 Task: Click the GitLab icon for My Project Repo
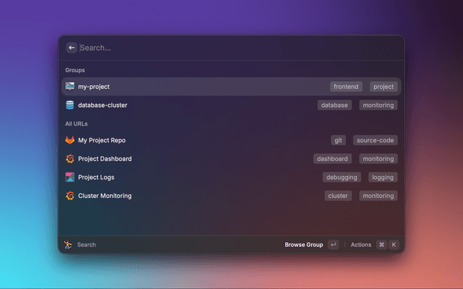(70, 140)
